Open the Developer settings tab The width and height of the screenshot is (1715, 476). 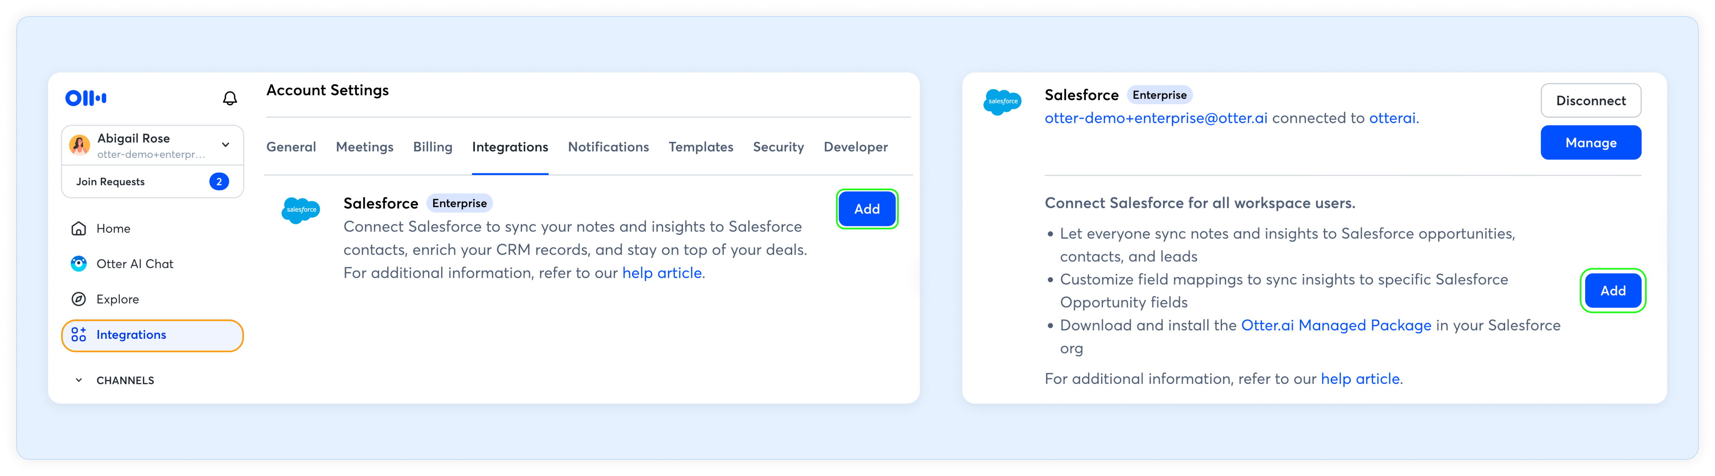click(x=855, y=147)
